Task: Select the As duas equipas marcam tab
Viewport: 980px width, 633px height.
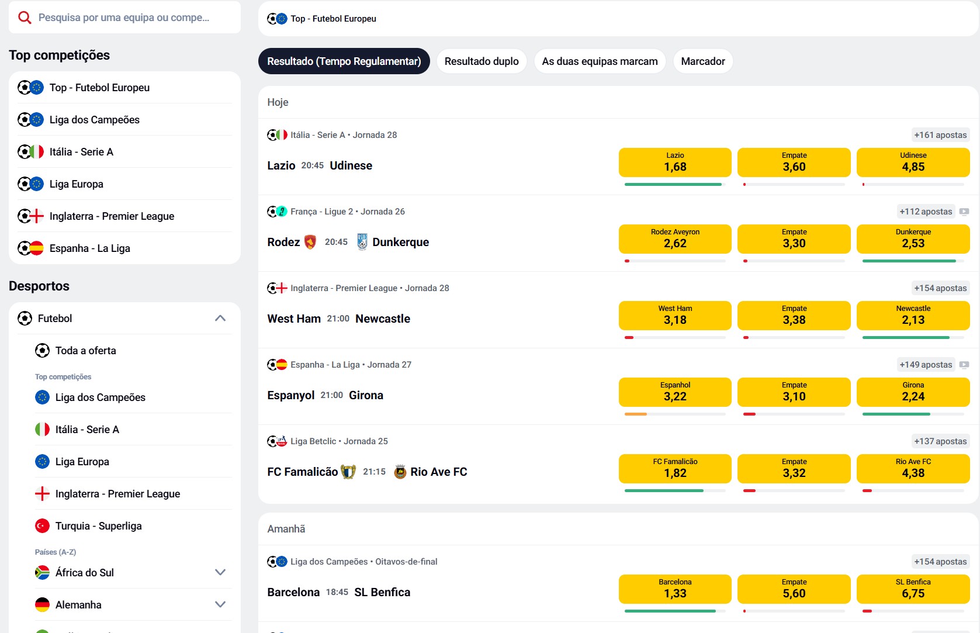Action: tap(600, 61)
